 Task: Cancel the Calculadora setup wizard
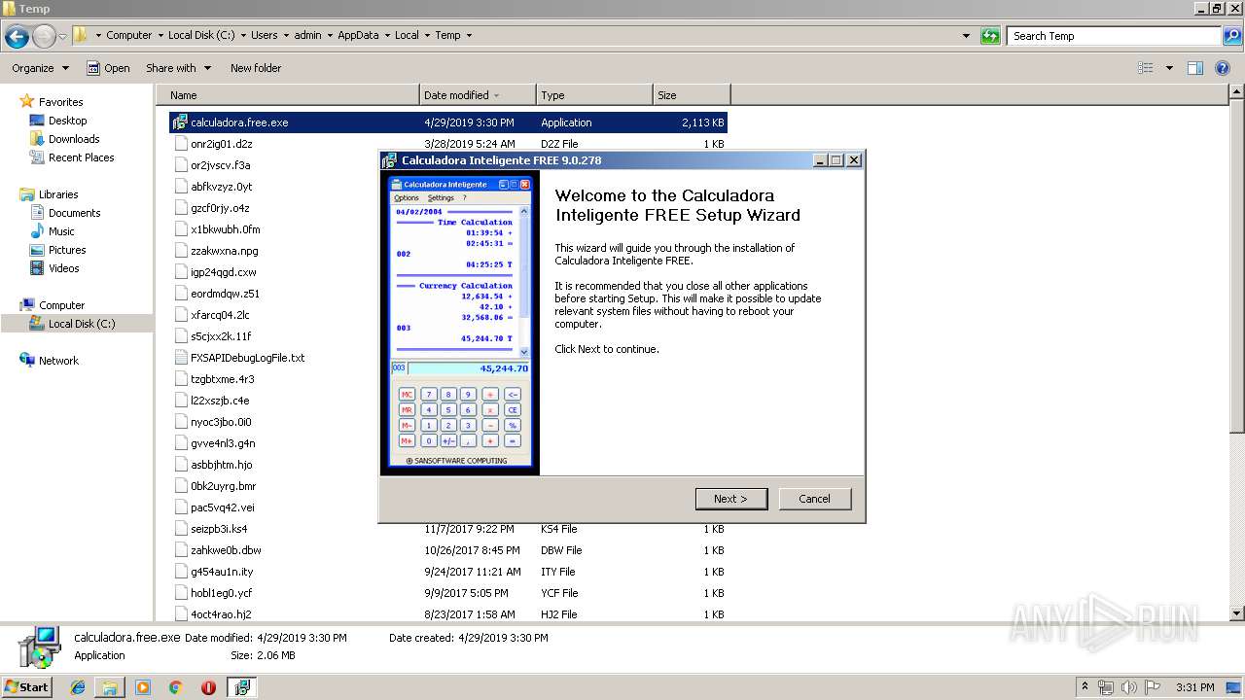pyautogui.click(x=815, y=499)
